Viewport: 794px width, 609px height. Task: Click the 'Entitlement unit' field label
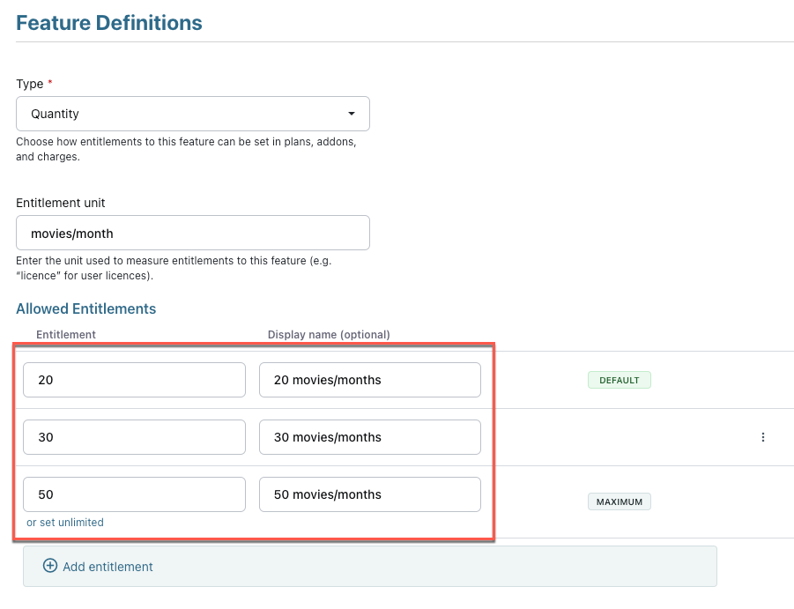pos(61,203)
